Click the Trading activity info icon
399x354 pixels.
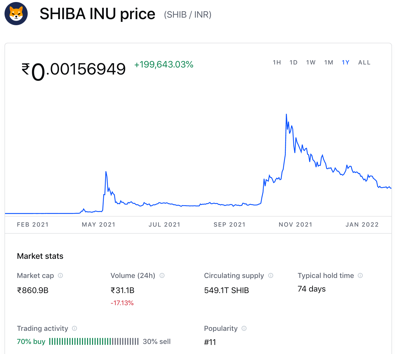[74, 328]
